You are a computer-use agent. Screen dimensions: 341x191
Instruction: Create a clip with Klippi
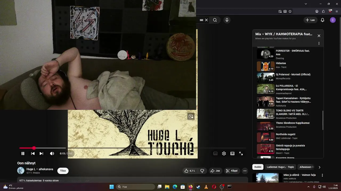tap(232, 171)
